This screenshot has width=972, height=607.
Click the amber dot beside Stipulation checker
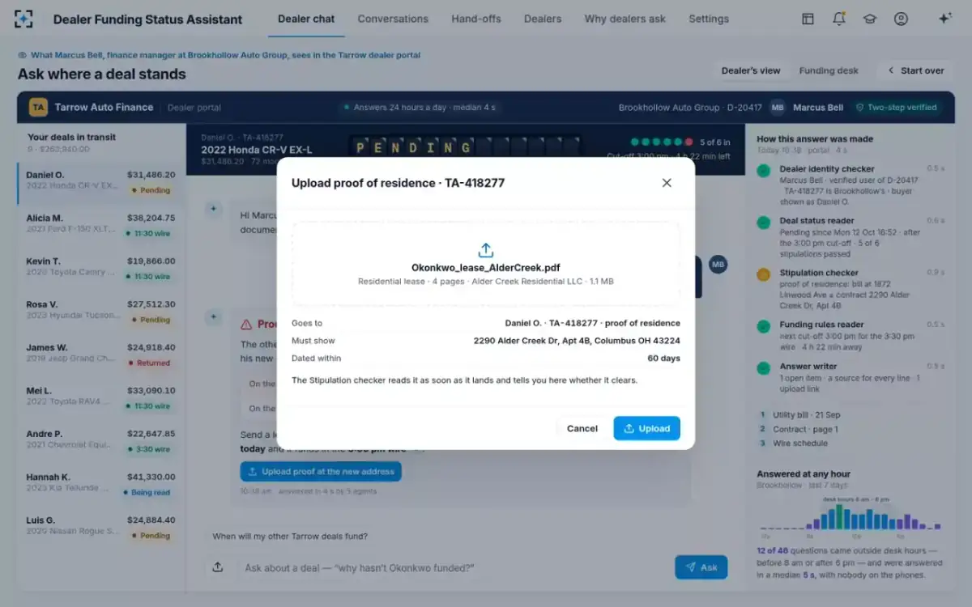pos(763,274)
